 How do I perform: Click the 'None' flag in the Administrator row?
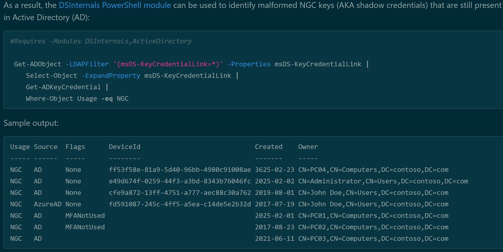point(73,181)
